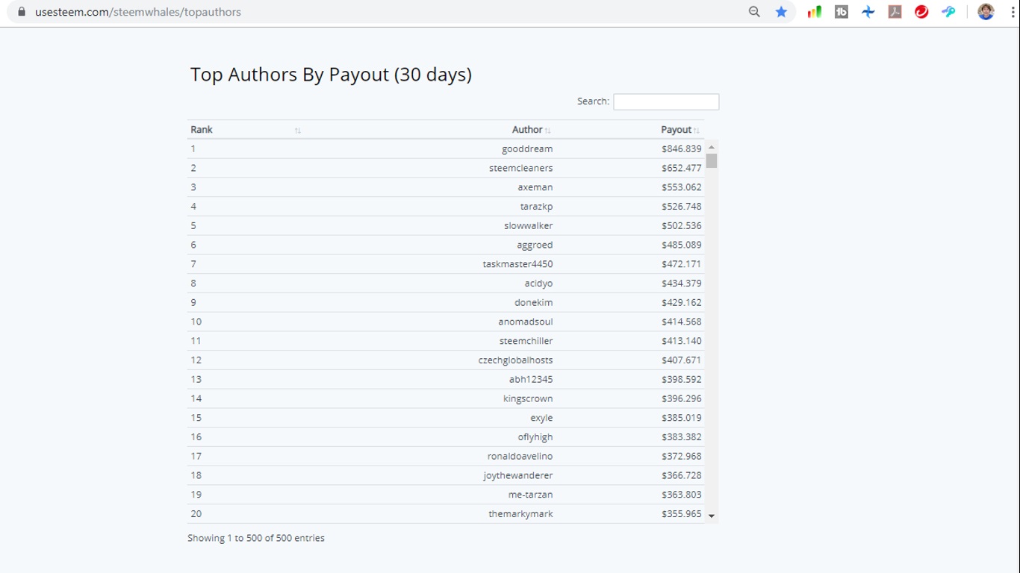
Task: Click author czechglobalhosts
Action: [516, 360]
